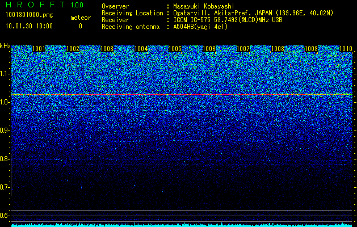This screenshot has height=227, width=357.
Task: Click time marker 1008
Action: pos(278,49)
